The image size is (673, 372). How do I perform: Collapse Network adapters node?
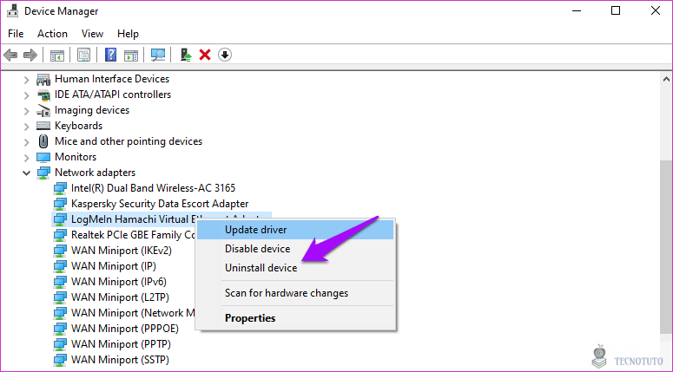pos(27,173)
